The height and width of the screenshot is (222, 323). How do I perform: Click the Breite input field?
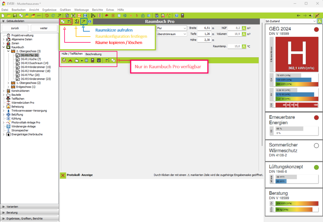(204, 28)
